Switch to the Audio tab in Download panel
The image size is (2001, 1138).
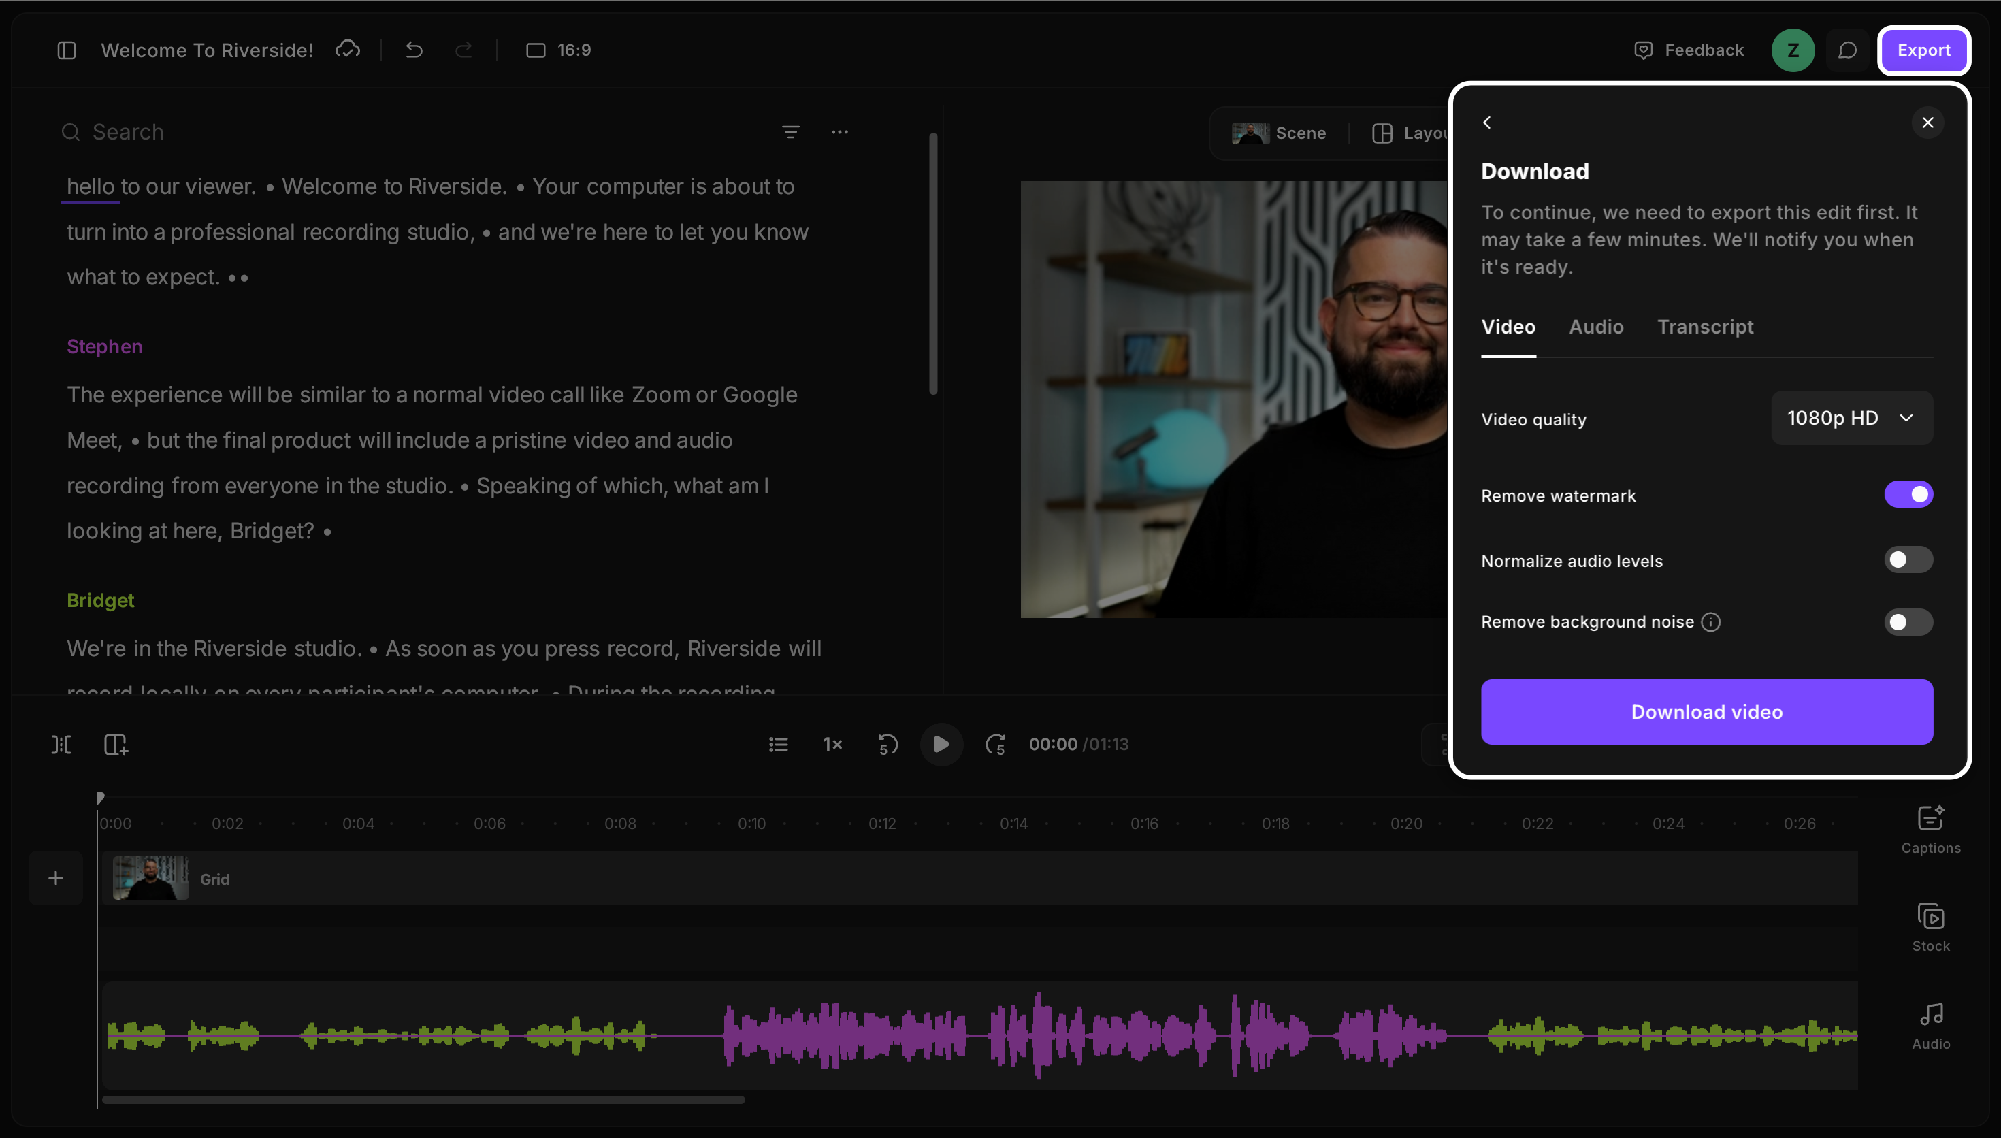(1596, 327)
